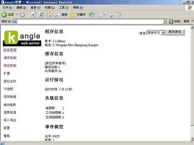Click the 负载信息 heading
Screen dimensions: 194x145
pyautogui.click(x=54, y=98)
